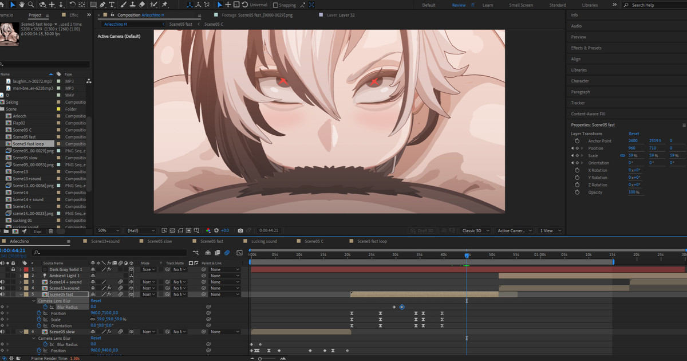Open the Active Camera view dropdown
The image size is (687, 361).
(x=515, y=230)
